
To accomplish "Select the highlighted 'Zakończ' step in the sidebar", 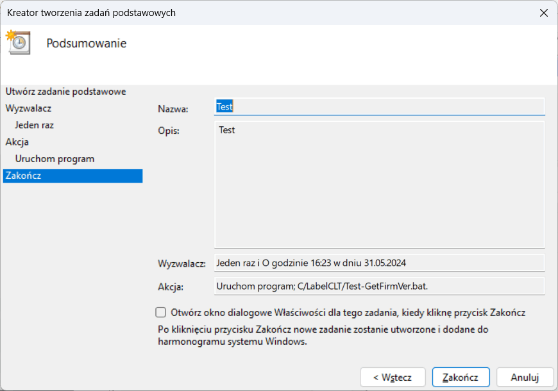I will (x=23, y=176).
